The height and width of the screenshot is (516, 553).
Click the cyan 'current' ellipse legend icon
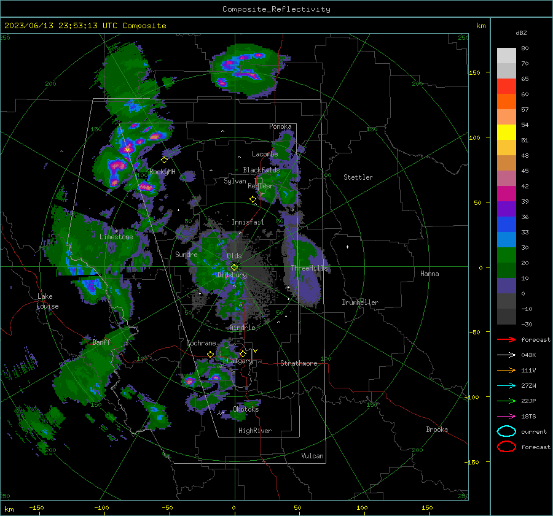[506, 431]
